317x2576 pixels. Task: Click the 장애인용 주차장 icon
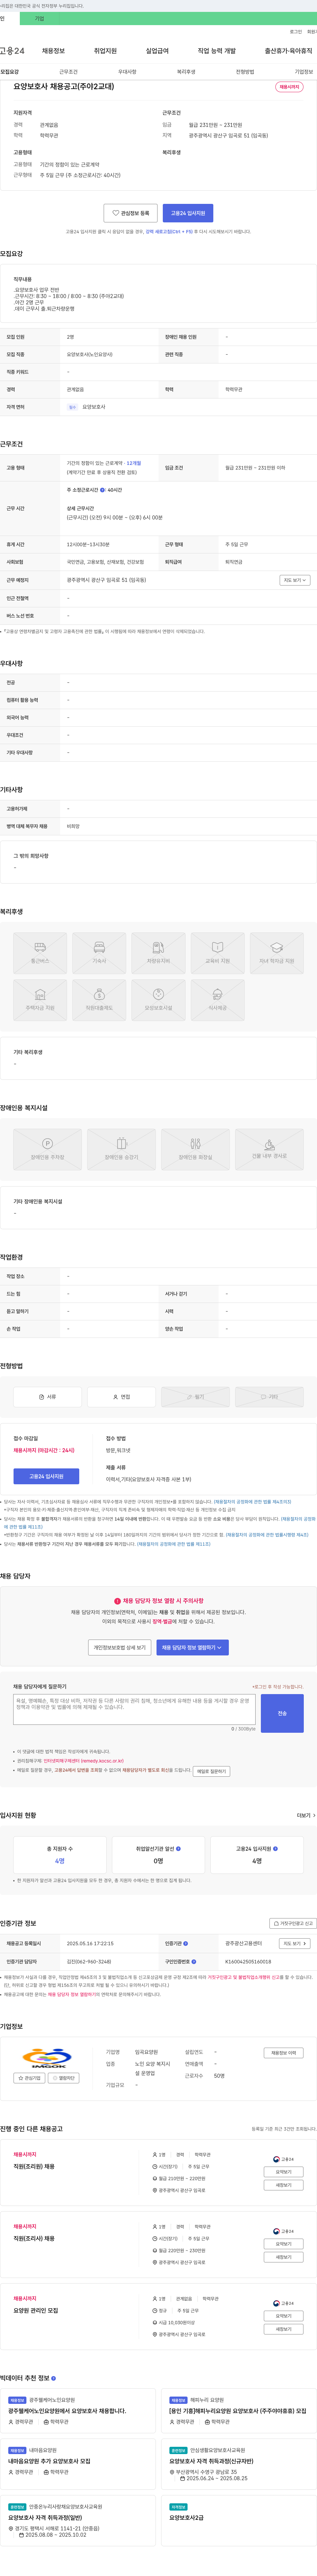47,1149
